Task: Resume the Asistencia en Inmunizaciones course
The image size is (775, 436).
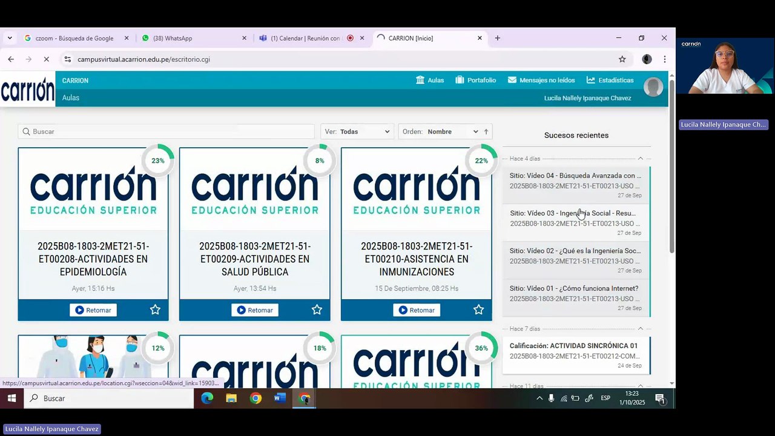Action: point(417,310)
